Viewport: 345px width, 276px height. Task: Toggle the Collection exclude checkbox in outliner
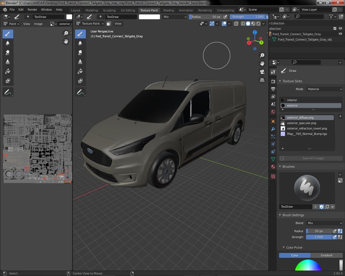pos(335,28)
